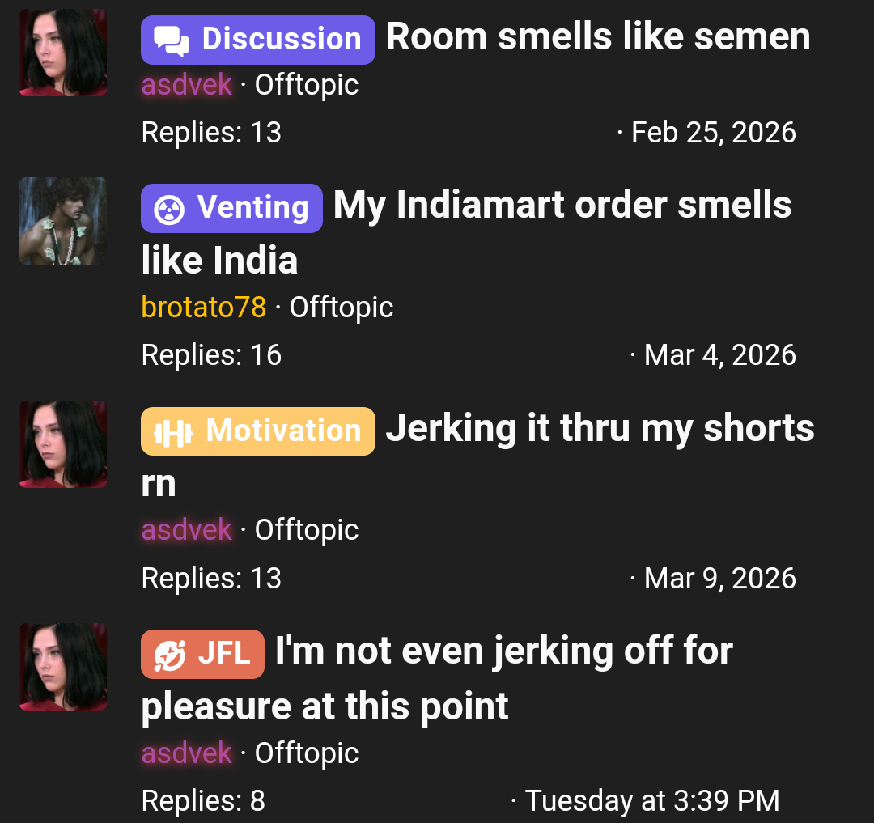Image resolution: width=874 pixels, height=823 pixels.
Task: Select the JFL prefix tag
Action: coord(203,654)
